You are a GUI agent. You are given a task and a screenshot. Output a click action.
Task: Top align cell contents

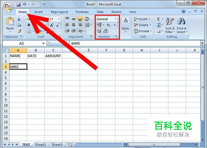[67, 19]
